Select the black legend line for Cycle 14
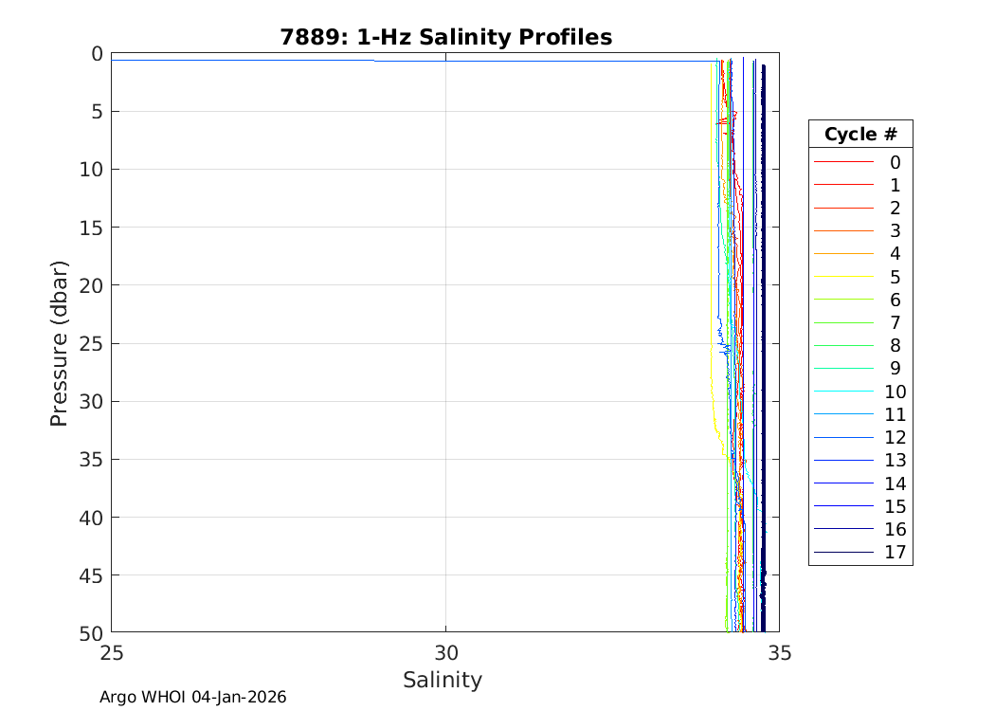This screenshot has height=711, width=995. point(842,483)
